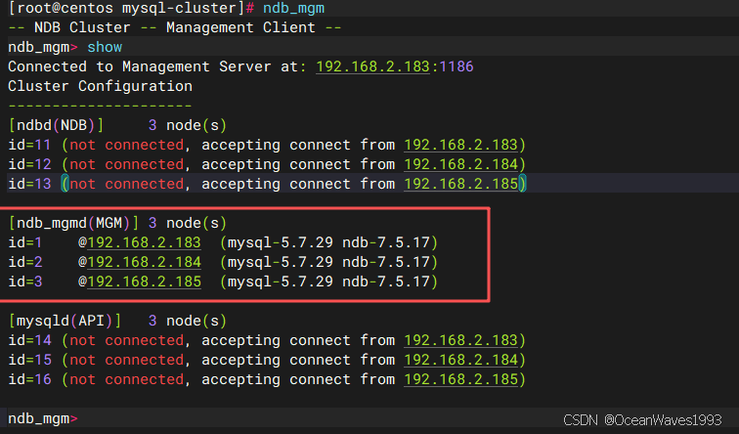Click the management server IP 192.168.2.183 link
The width and height of the screenshot is (739, 434).
tap(372, 66)
